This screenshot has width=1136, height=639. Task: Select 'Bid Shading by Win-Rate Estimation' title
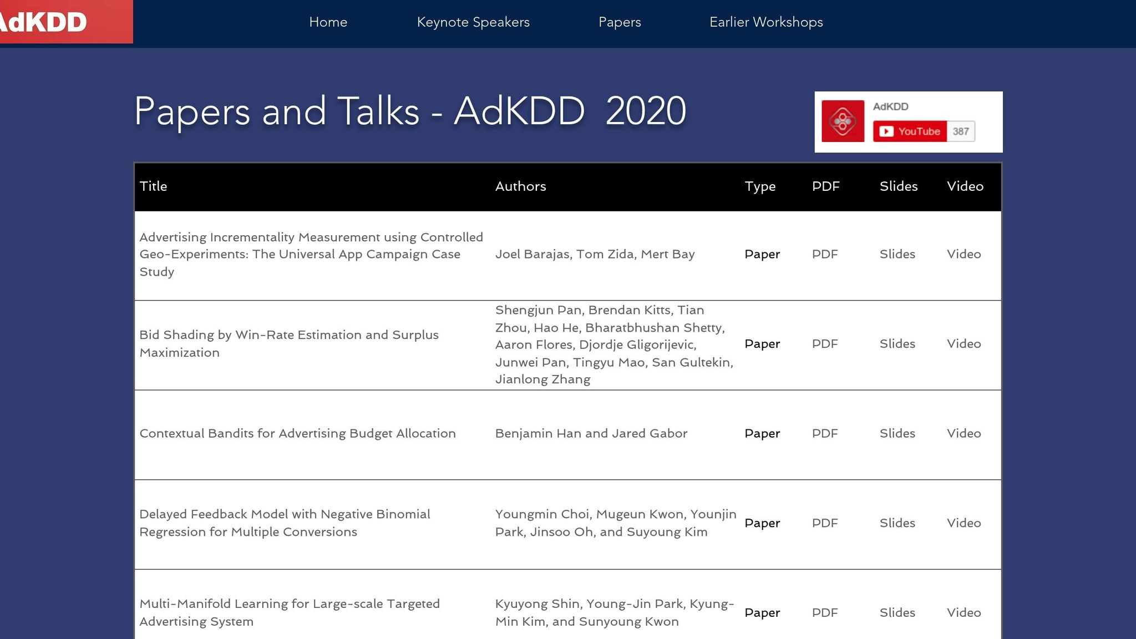point(289,344)
